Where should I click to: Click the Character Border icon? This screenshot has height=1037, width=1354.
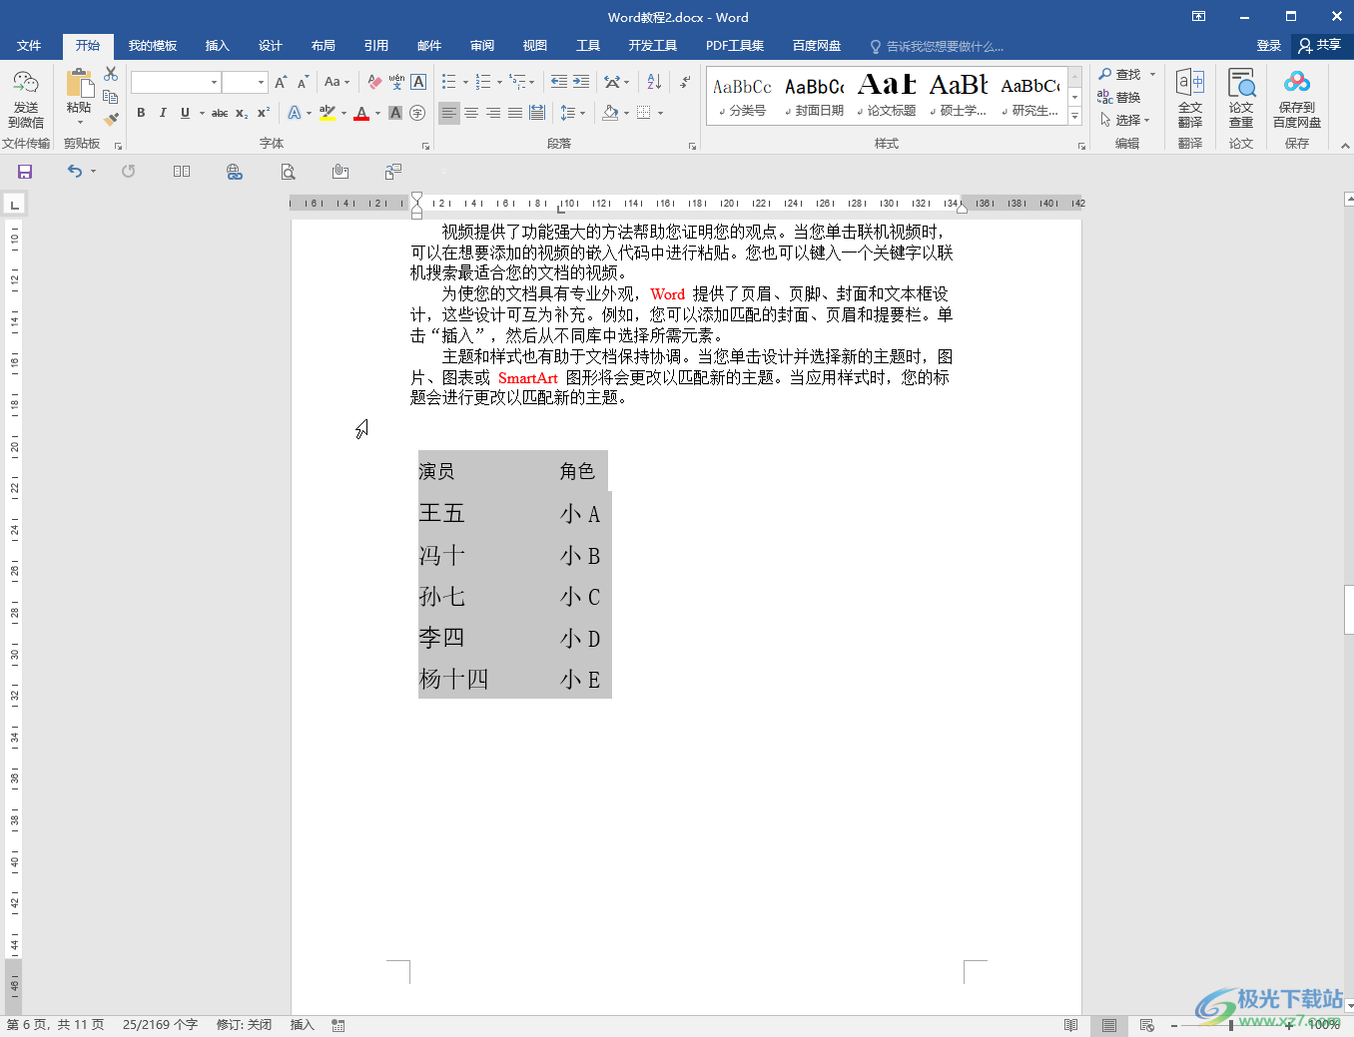[x=418, y=82]
